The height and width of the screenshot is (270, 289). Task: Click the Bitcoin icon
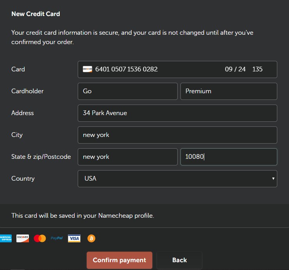coord(91,238)
